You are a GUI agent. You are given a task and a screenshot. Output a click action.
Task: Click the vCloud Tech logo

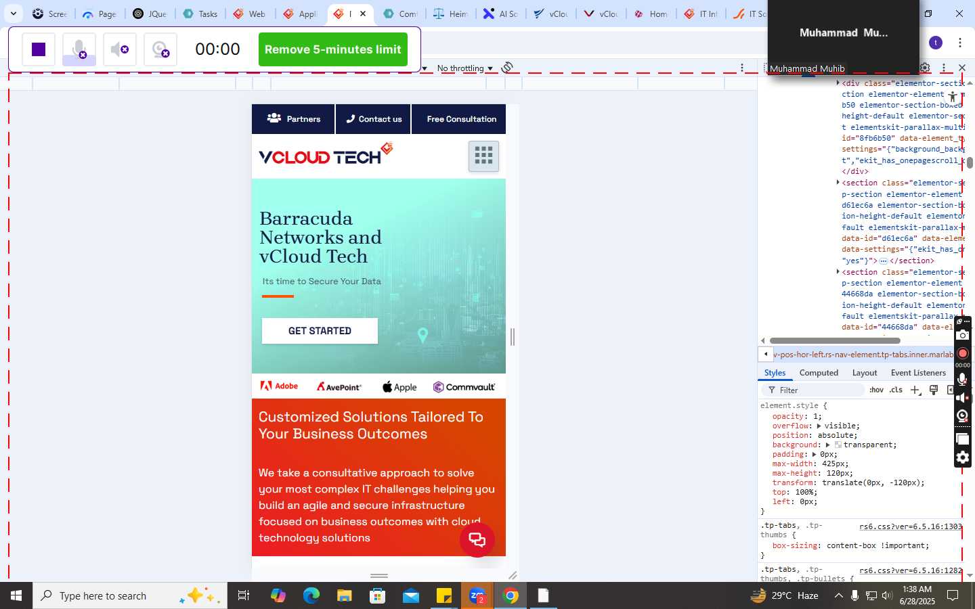click(326, 155)
